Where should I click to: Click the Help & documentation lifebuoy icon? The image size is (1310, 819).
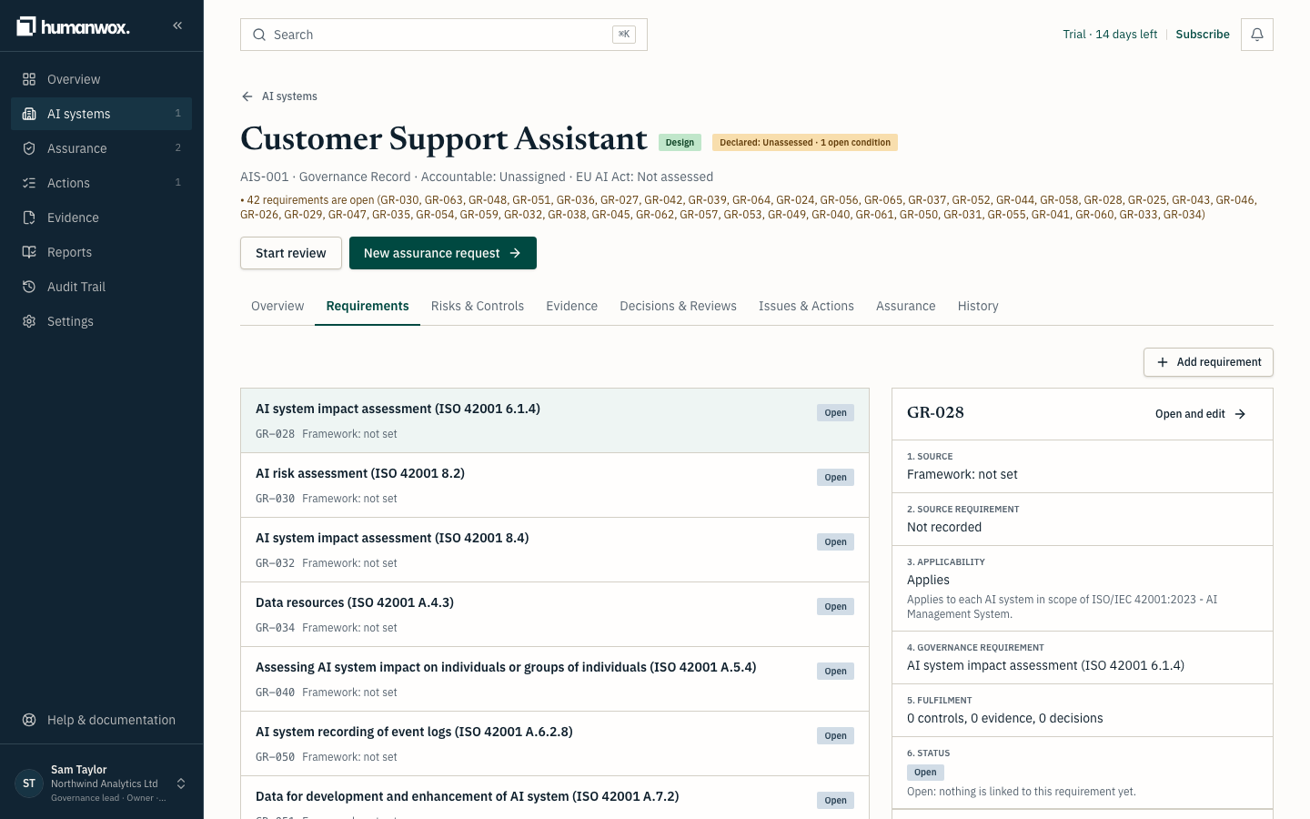point(29,720)
